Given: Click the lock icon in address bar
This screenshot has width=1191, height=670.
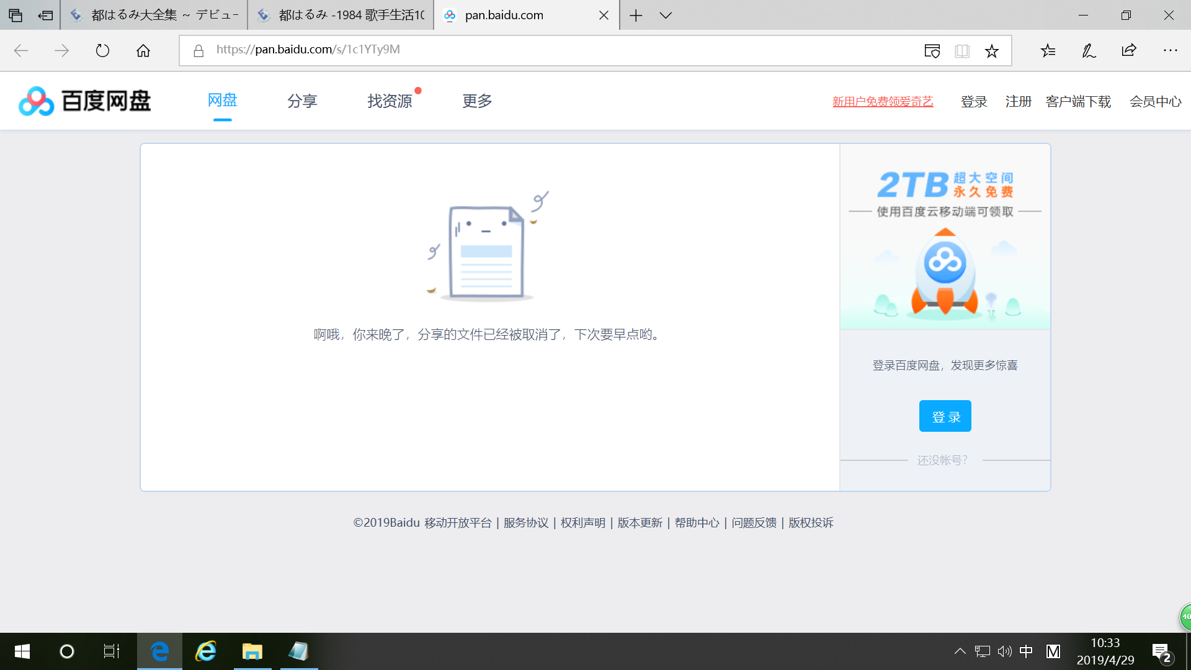Looking at the screenshot, I should coord(198,50).
